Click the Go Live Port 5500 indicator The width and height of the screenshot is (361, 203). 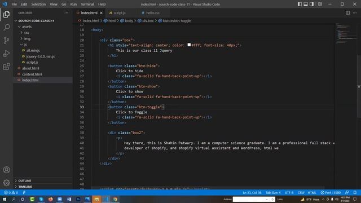coord(331,192)
